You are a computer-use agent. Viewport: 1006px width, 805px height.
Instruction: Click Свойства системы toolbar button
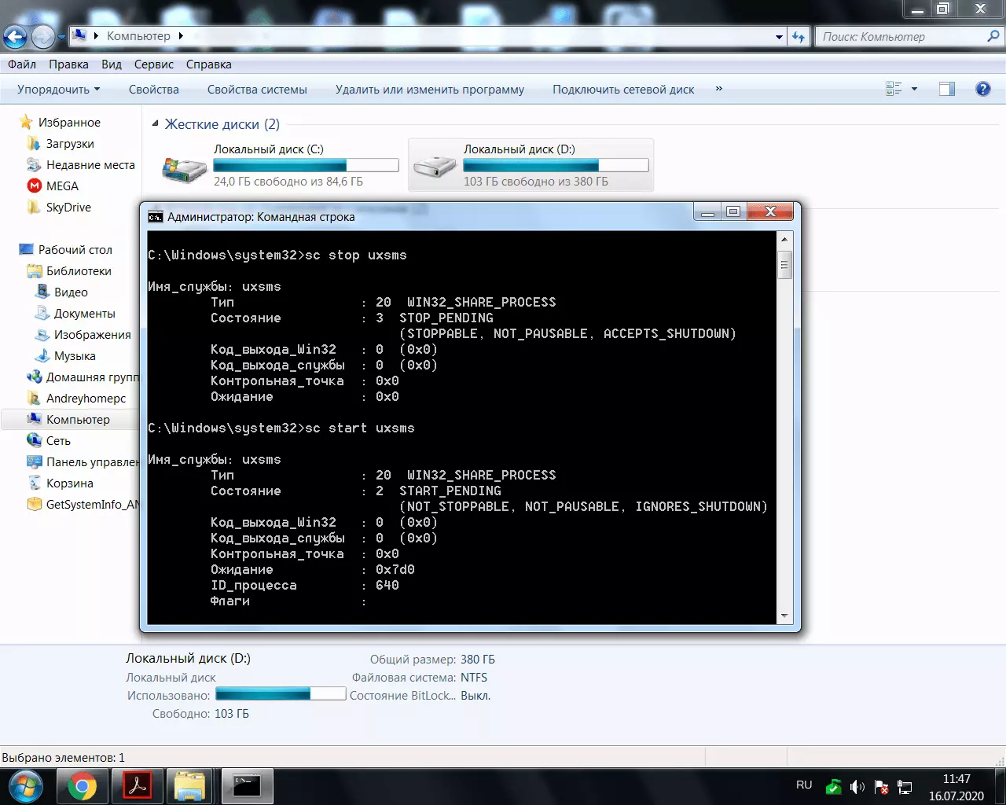(x=257, y=90)
